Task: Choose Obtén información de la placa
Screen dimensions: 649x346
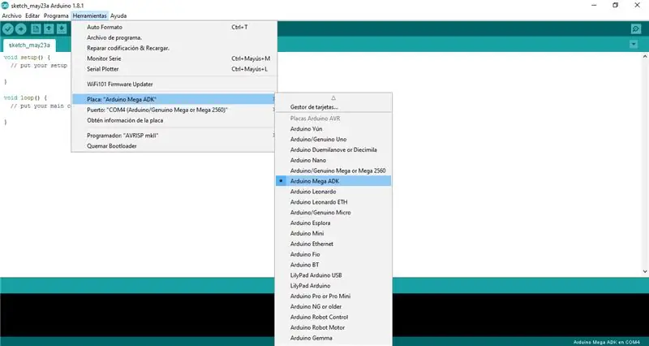Action: pyautogui.click(x=173, y=120)
